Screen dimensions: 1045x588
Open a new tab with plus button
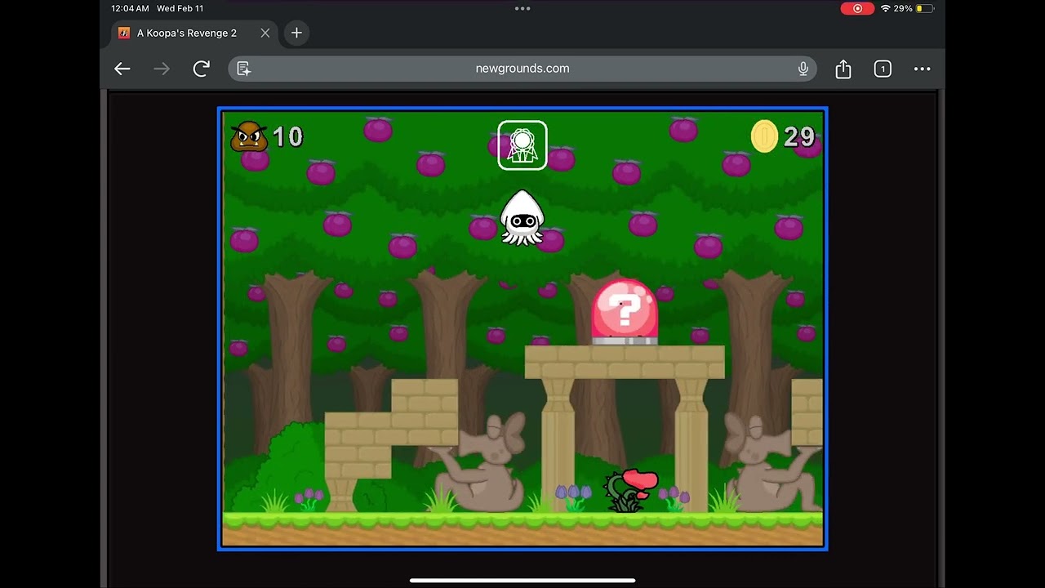(x=296, y=33)
